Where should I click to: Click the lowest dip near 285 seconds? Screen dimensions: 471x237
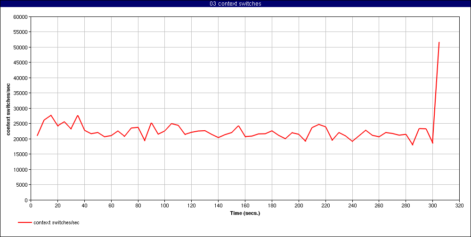tap(413, 145)
